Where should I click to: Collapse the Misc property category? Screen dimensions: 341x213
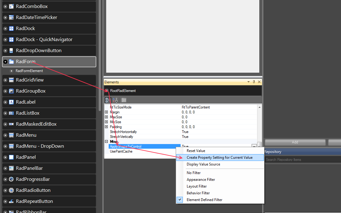(106, 142)
